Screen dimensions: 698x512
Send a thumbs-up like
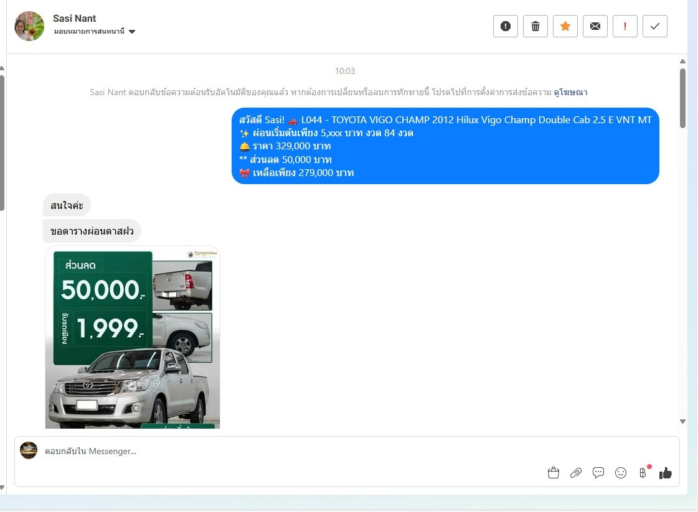pos(666,472)
